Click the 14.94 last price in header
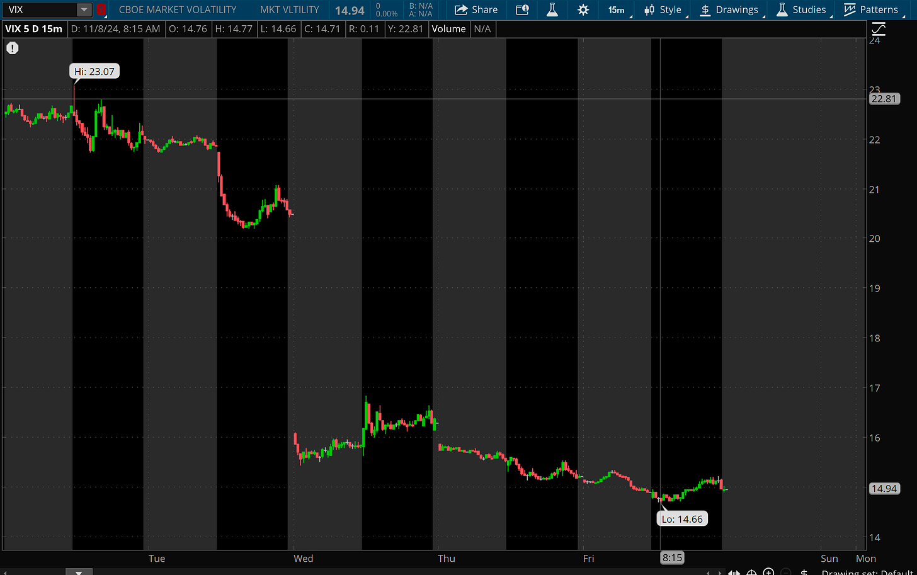This screenshot has width=917, height=575. click(x=350, y=10)
